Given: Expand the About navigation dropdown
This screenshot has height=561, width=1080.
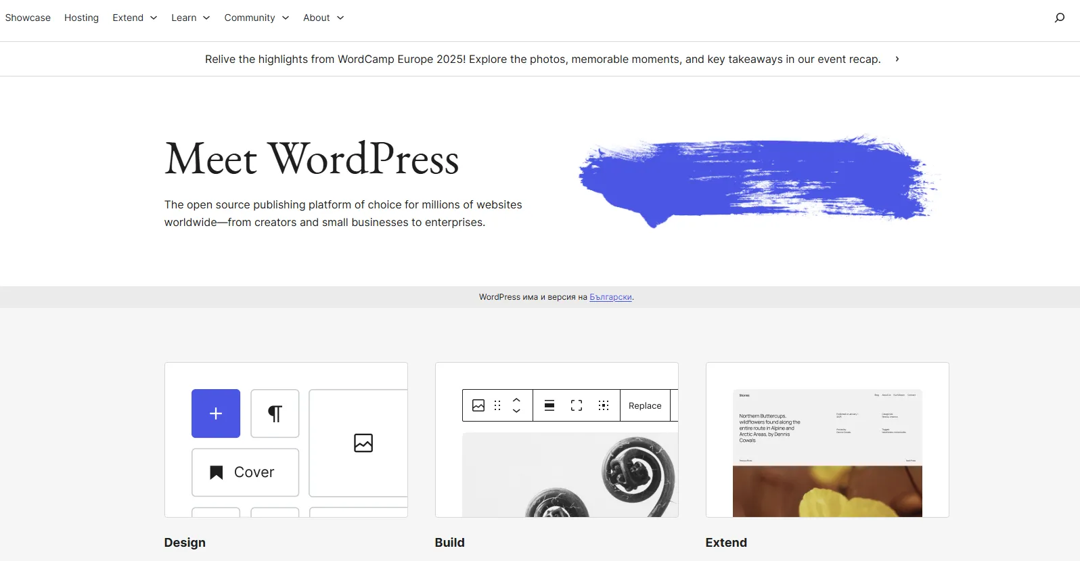Looking at the screenshot, I should coord(323,18).
